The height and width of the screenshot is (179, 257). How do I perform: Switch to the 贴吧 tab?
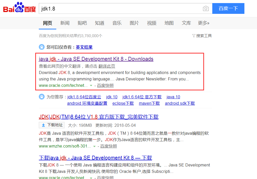[82, 23]
